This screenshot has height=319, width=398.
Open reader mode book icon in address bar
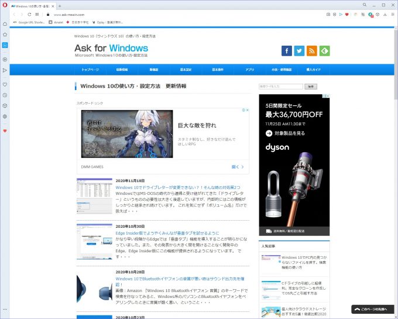[x=328, y=15]
